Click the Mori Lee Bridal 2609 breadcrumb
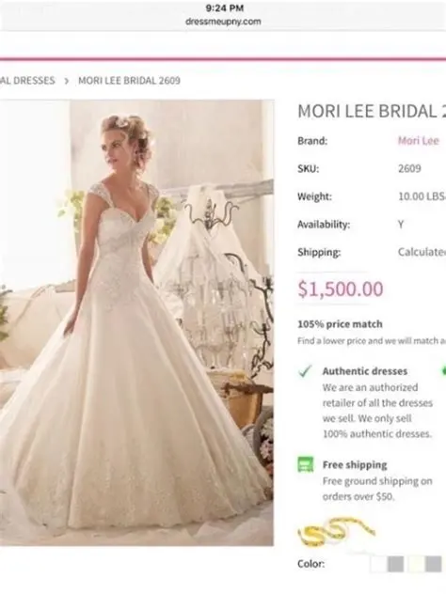The image size is (446, 594). tap(129, 81)
